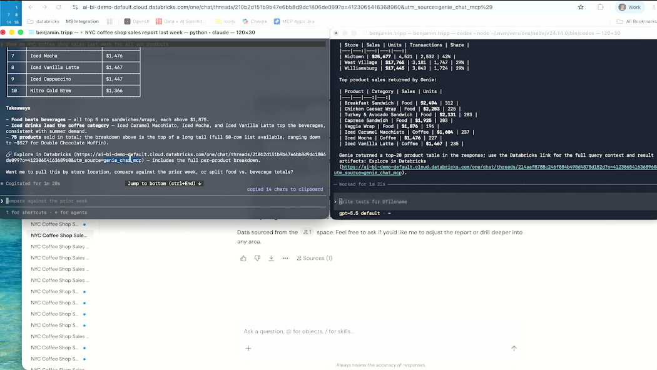Open Sources (1) for the response
657x370 pixels.
click(x=314, y=258)
